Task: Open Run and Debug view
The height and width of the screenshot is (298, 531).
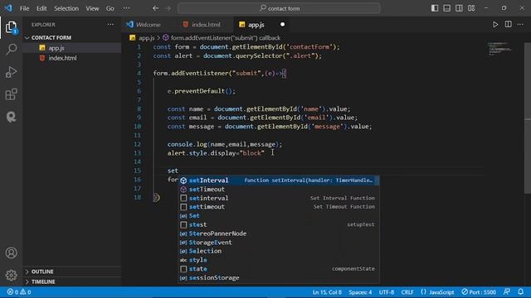Action: [x=11, y=72]
